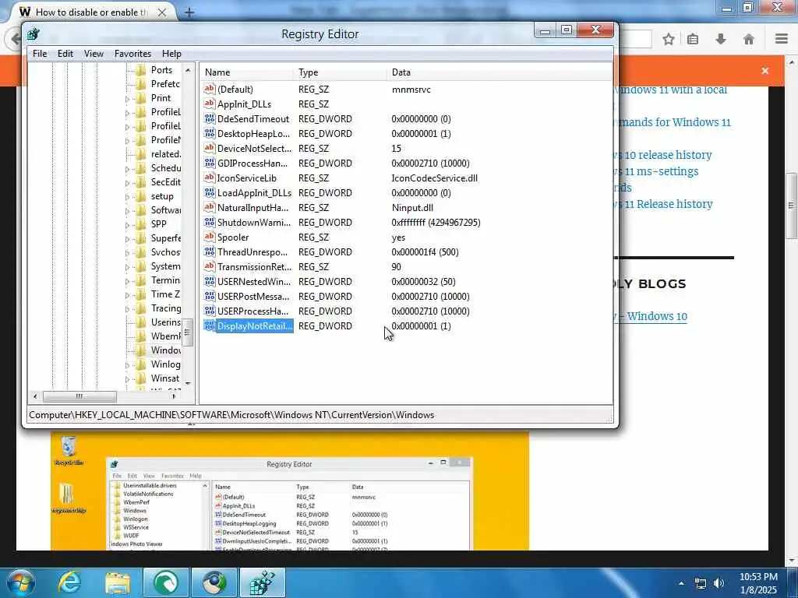Select the Ports key in tree

coord(161,69)
